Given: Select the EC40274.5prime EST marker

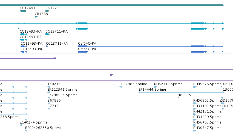Looking at the screenshot, I should pos(21,125).
